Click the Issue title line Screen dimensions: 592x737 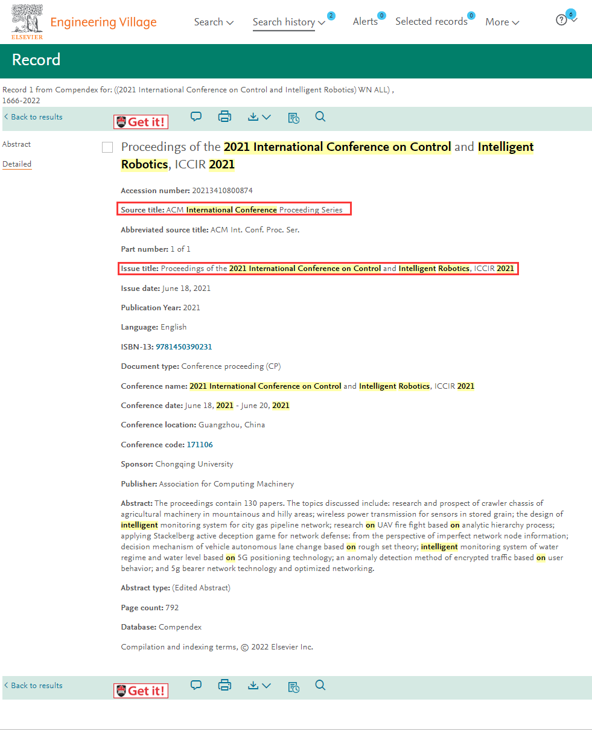pyautogui.click(x=317, y=269)
